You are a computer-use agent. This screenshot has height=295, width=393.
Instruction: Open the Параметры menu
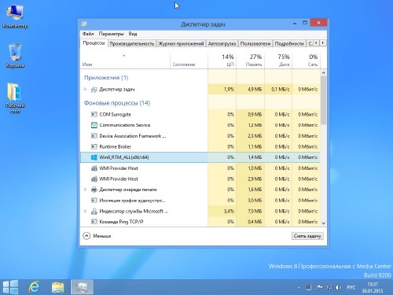pyautogui.click(x=111, y=34)
